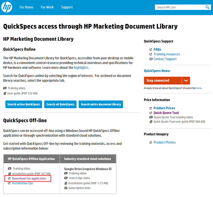This screenshot has height=197, width=213.
Task: Click HP QuickSpecs Offline Application column header
Action: click(31, 159)
